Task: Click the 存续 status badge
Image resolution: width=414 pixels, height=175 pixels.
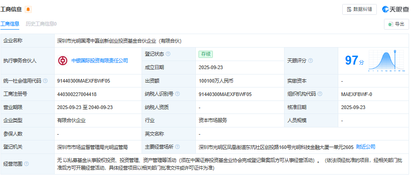Action: (206, 54)
